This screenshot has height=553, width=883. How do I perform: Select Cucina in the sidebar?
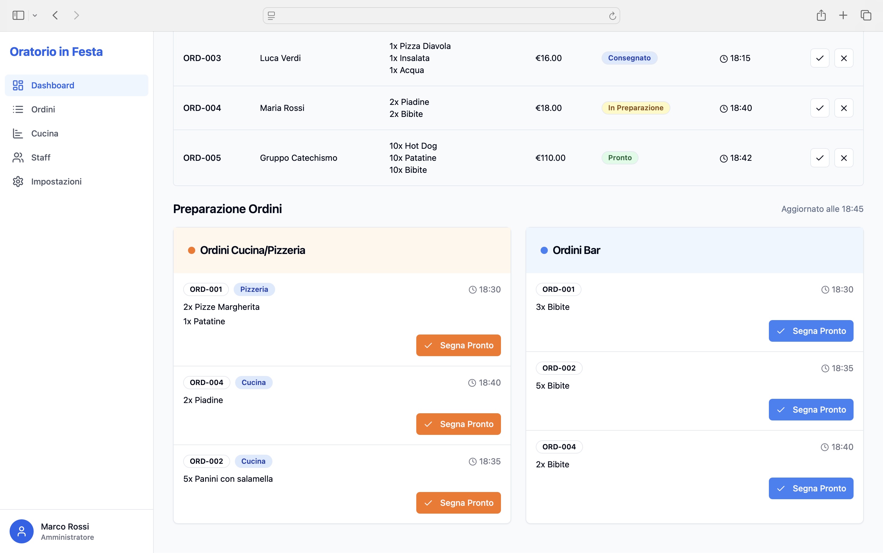pos(44,133)
